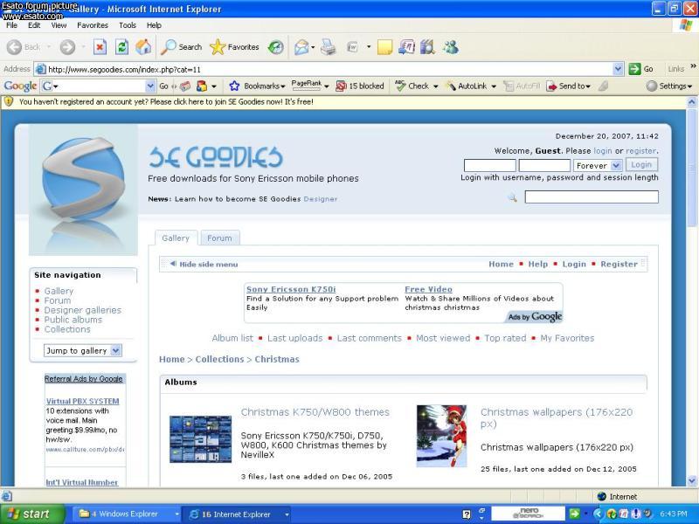Expand the Back button history arrow
The image size is (699, 524).
(x=49, y=47)
